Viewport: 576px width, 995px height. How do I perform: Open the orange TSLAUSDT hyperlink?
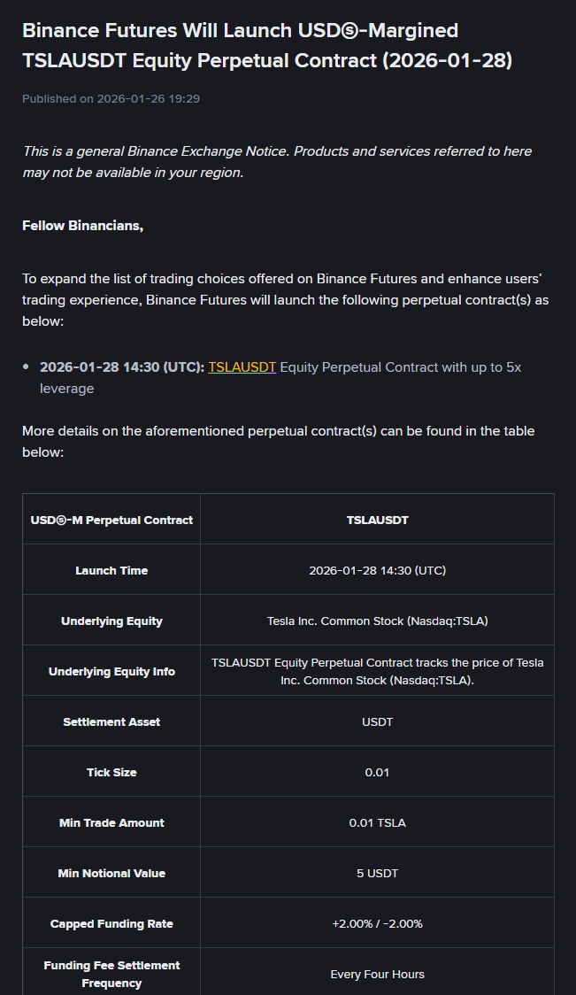click(x=242, y=366)
